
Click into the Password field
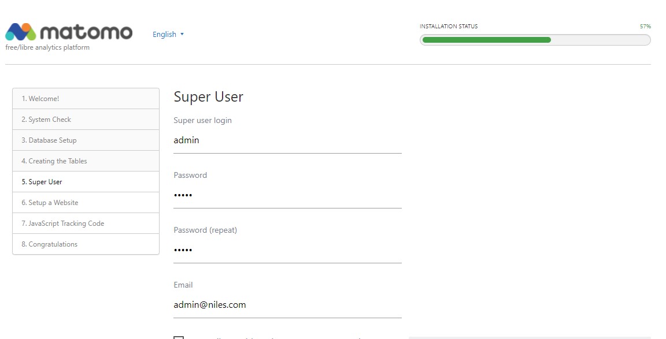[x=287, y=195]
